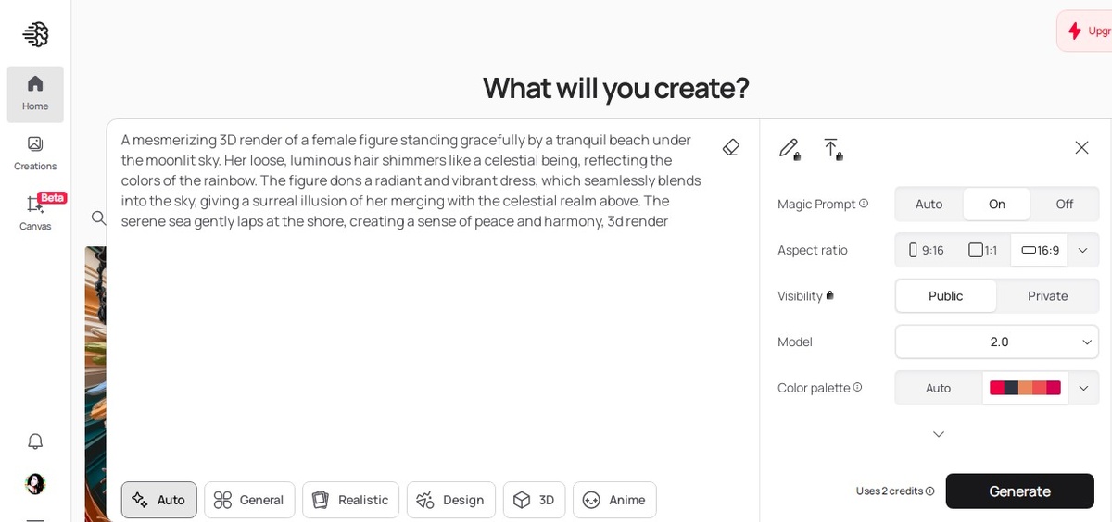Click the locked pencil edit icon
This screenshot has width=1112, height=522.
click(x=789, y=148)
